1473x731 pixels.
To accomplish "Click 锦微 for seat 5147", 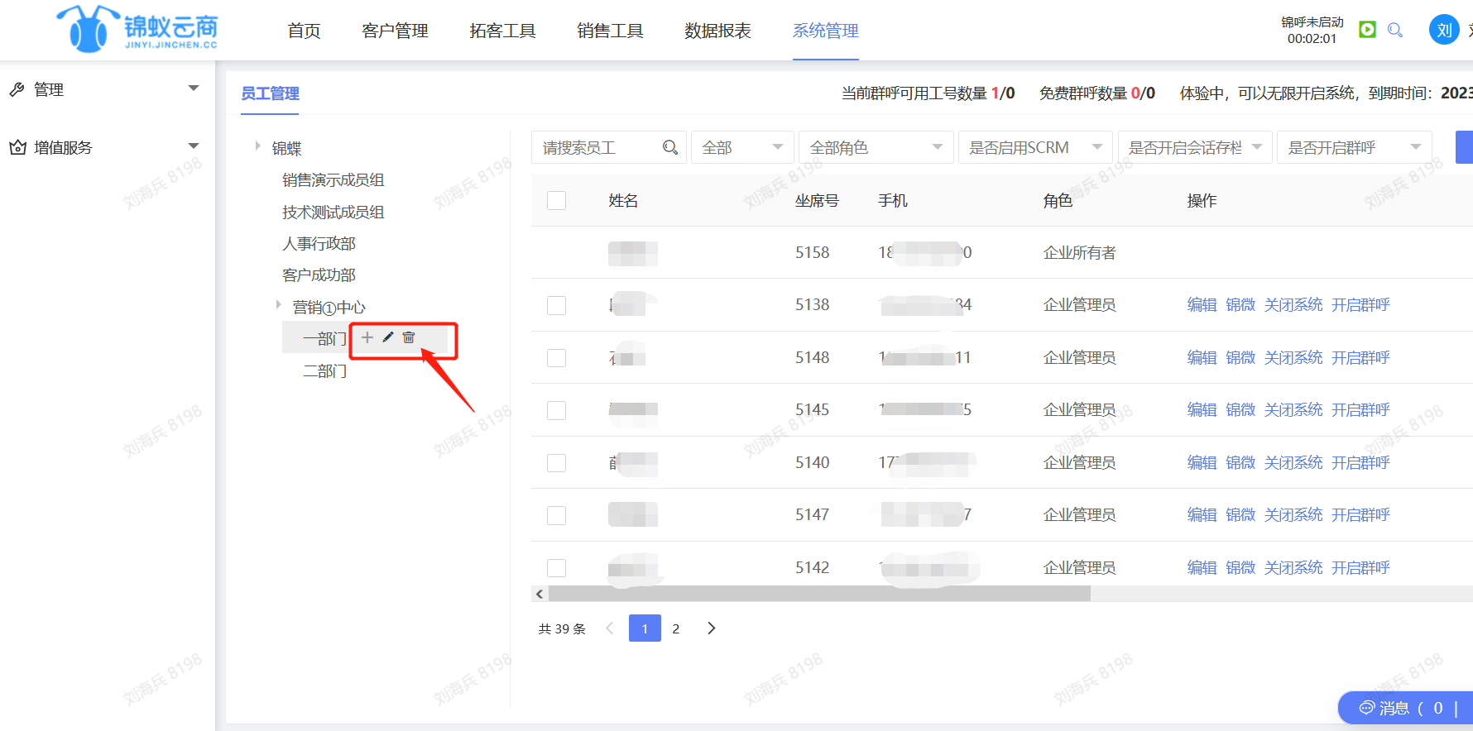I will tap(1240, 515).
